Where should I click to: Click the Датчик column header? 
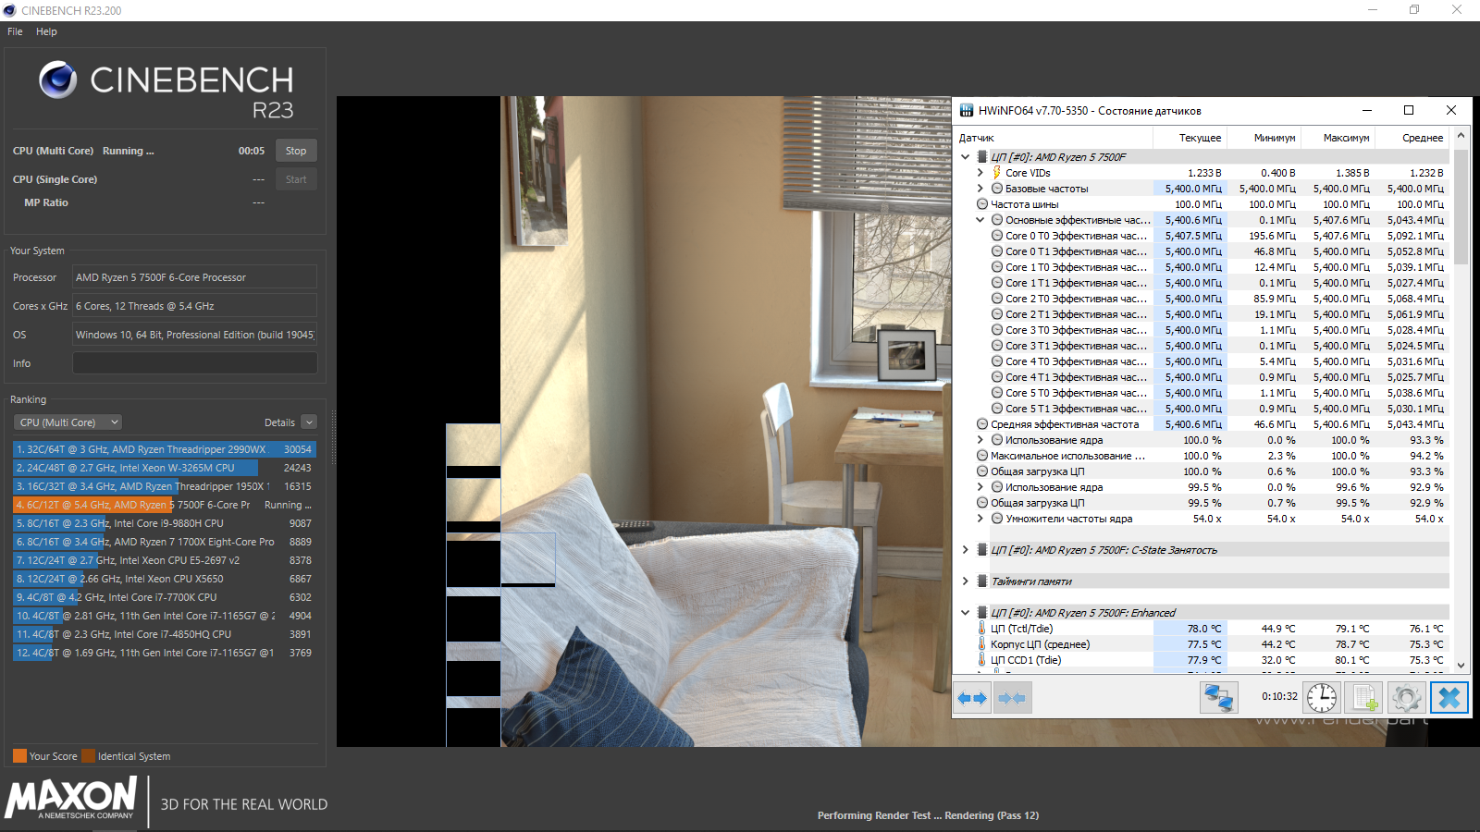point(1054,138)
